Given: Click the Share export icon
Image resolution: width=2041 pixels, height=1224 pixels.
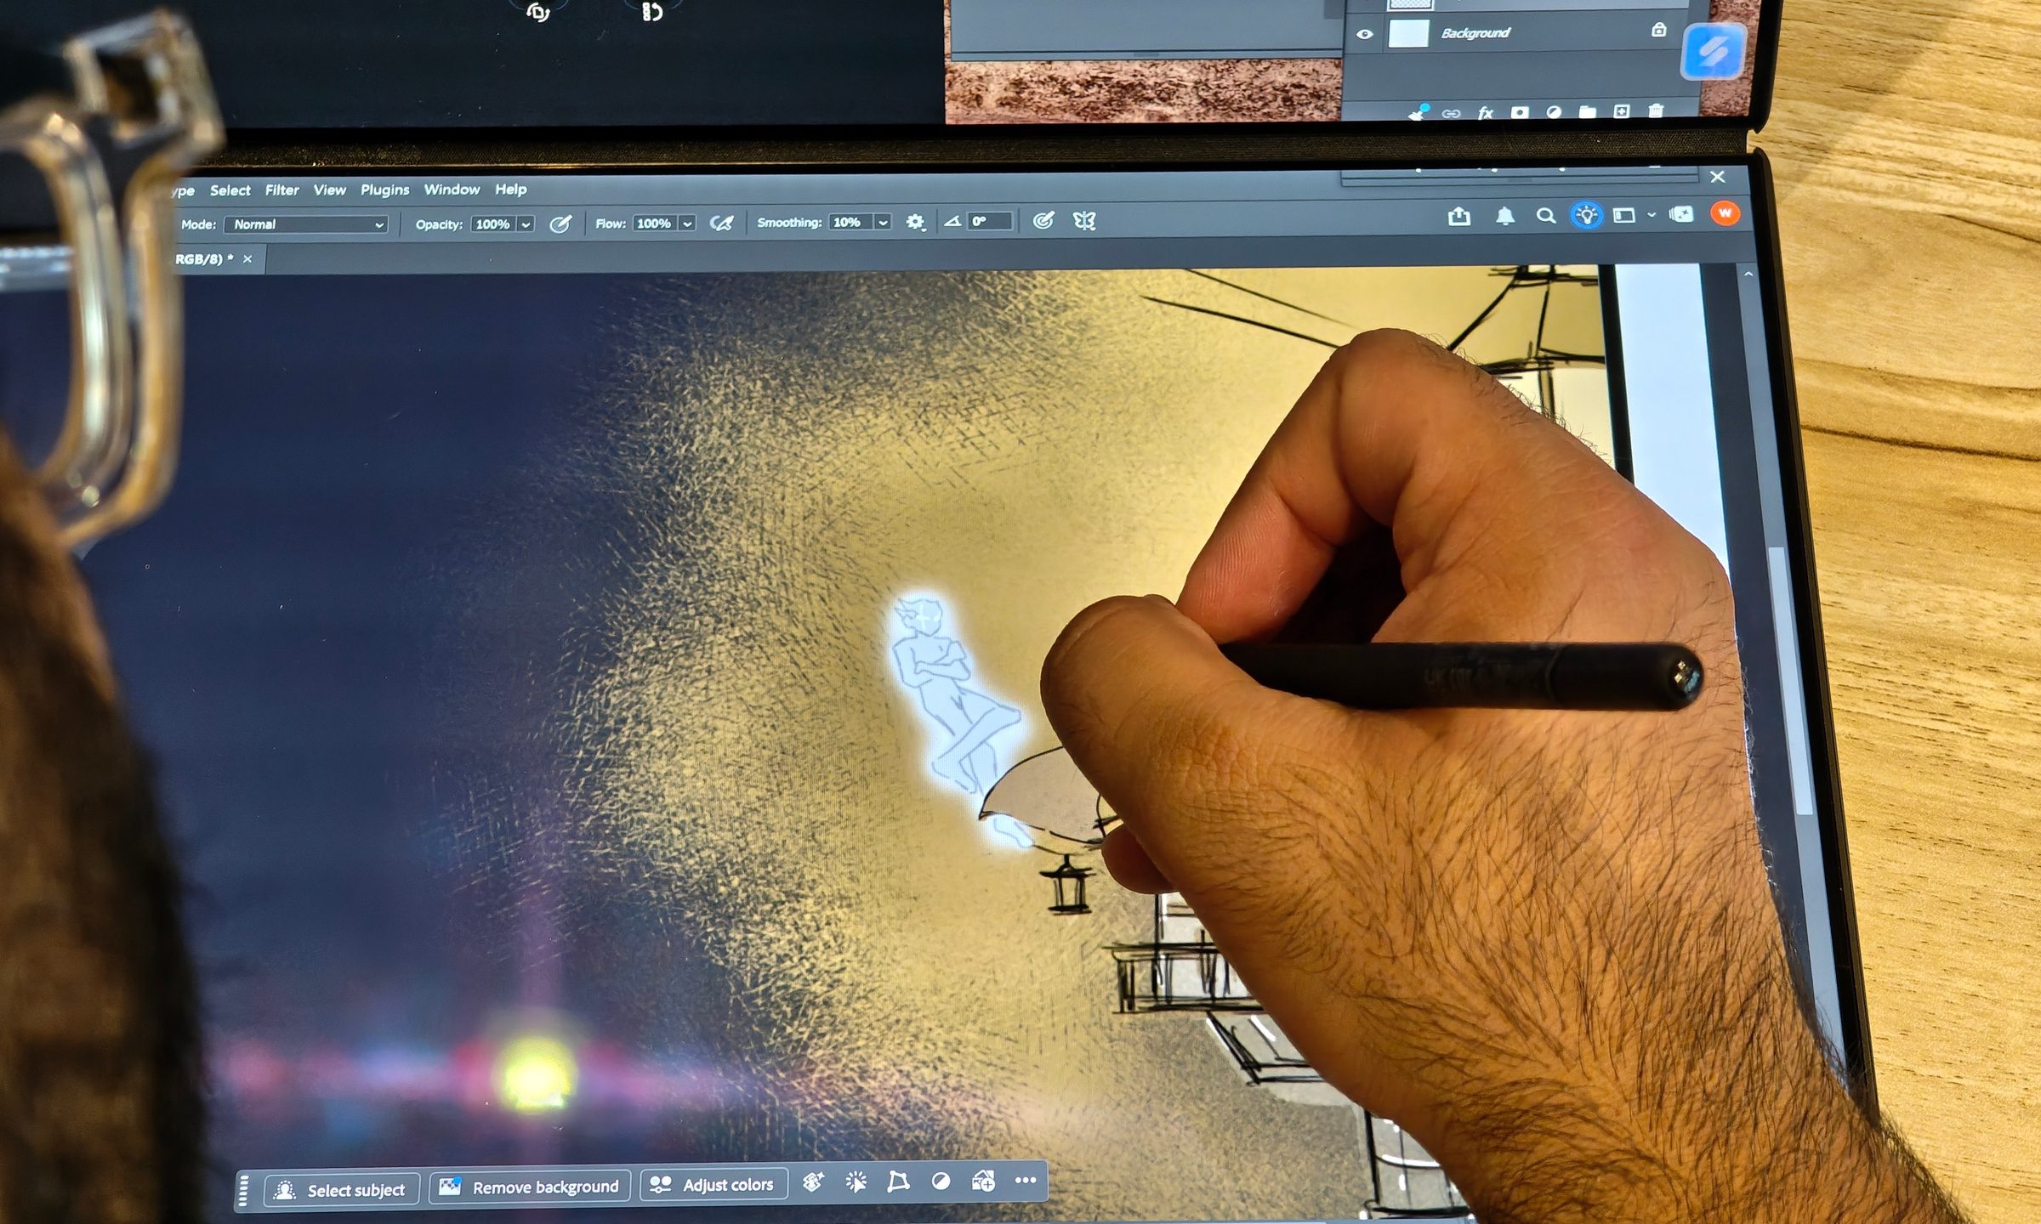Looking at the screenshot, I should [x=1459, y=217].
